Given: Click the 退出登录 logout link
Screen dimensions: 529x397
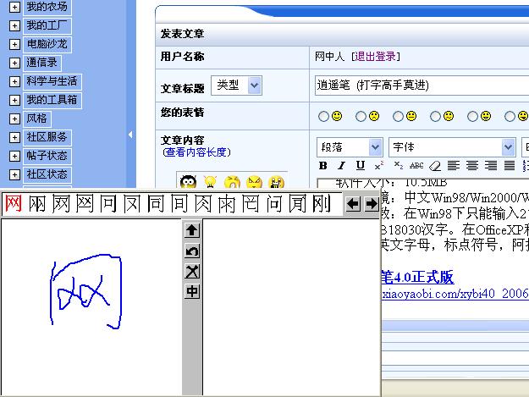Looking at the screenshot, I should (x=375, y=57).
